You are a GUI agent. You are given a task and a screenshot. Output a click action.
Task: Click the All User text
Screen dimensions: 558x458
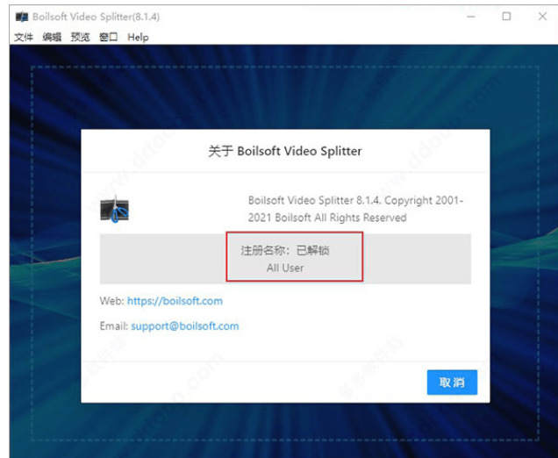point(285,268)
